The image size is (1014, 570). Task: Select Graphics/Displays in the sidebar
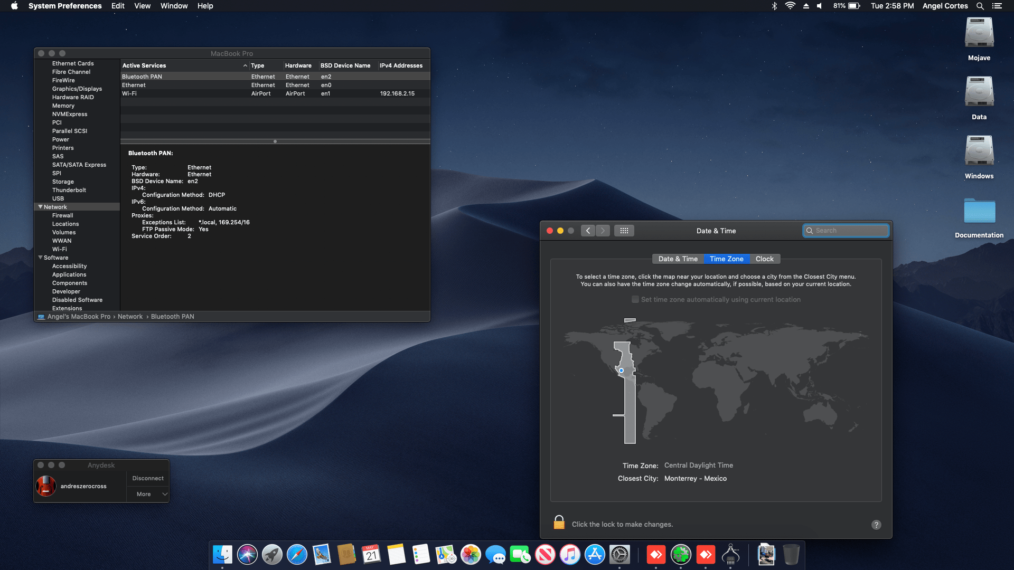77,89
